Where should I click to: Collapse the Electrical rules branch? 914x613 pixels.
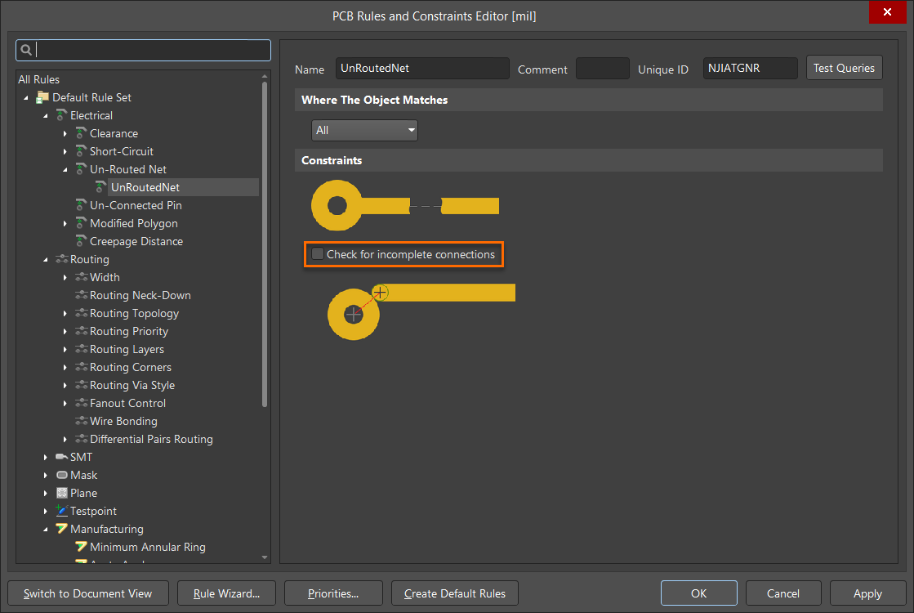click(x=46, y=116)
